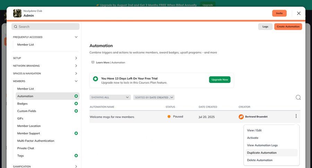Open Member List under Members

(25, 89)
